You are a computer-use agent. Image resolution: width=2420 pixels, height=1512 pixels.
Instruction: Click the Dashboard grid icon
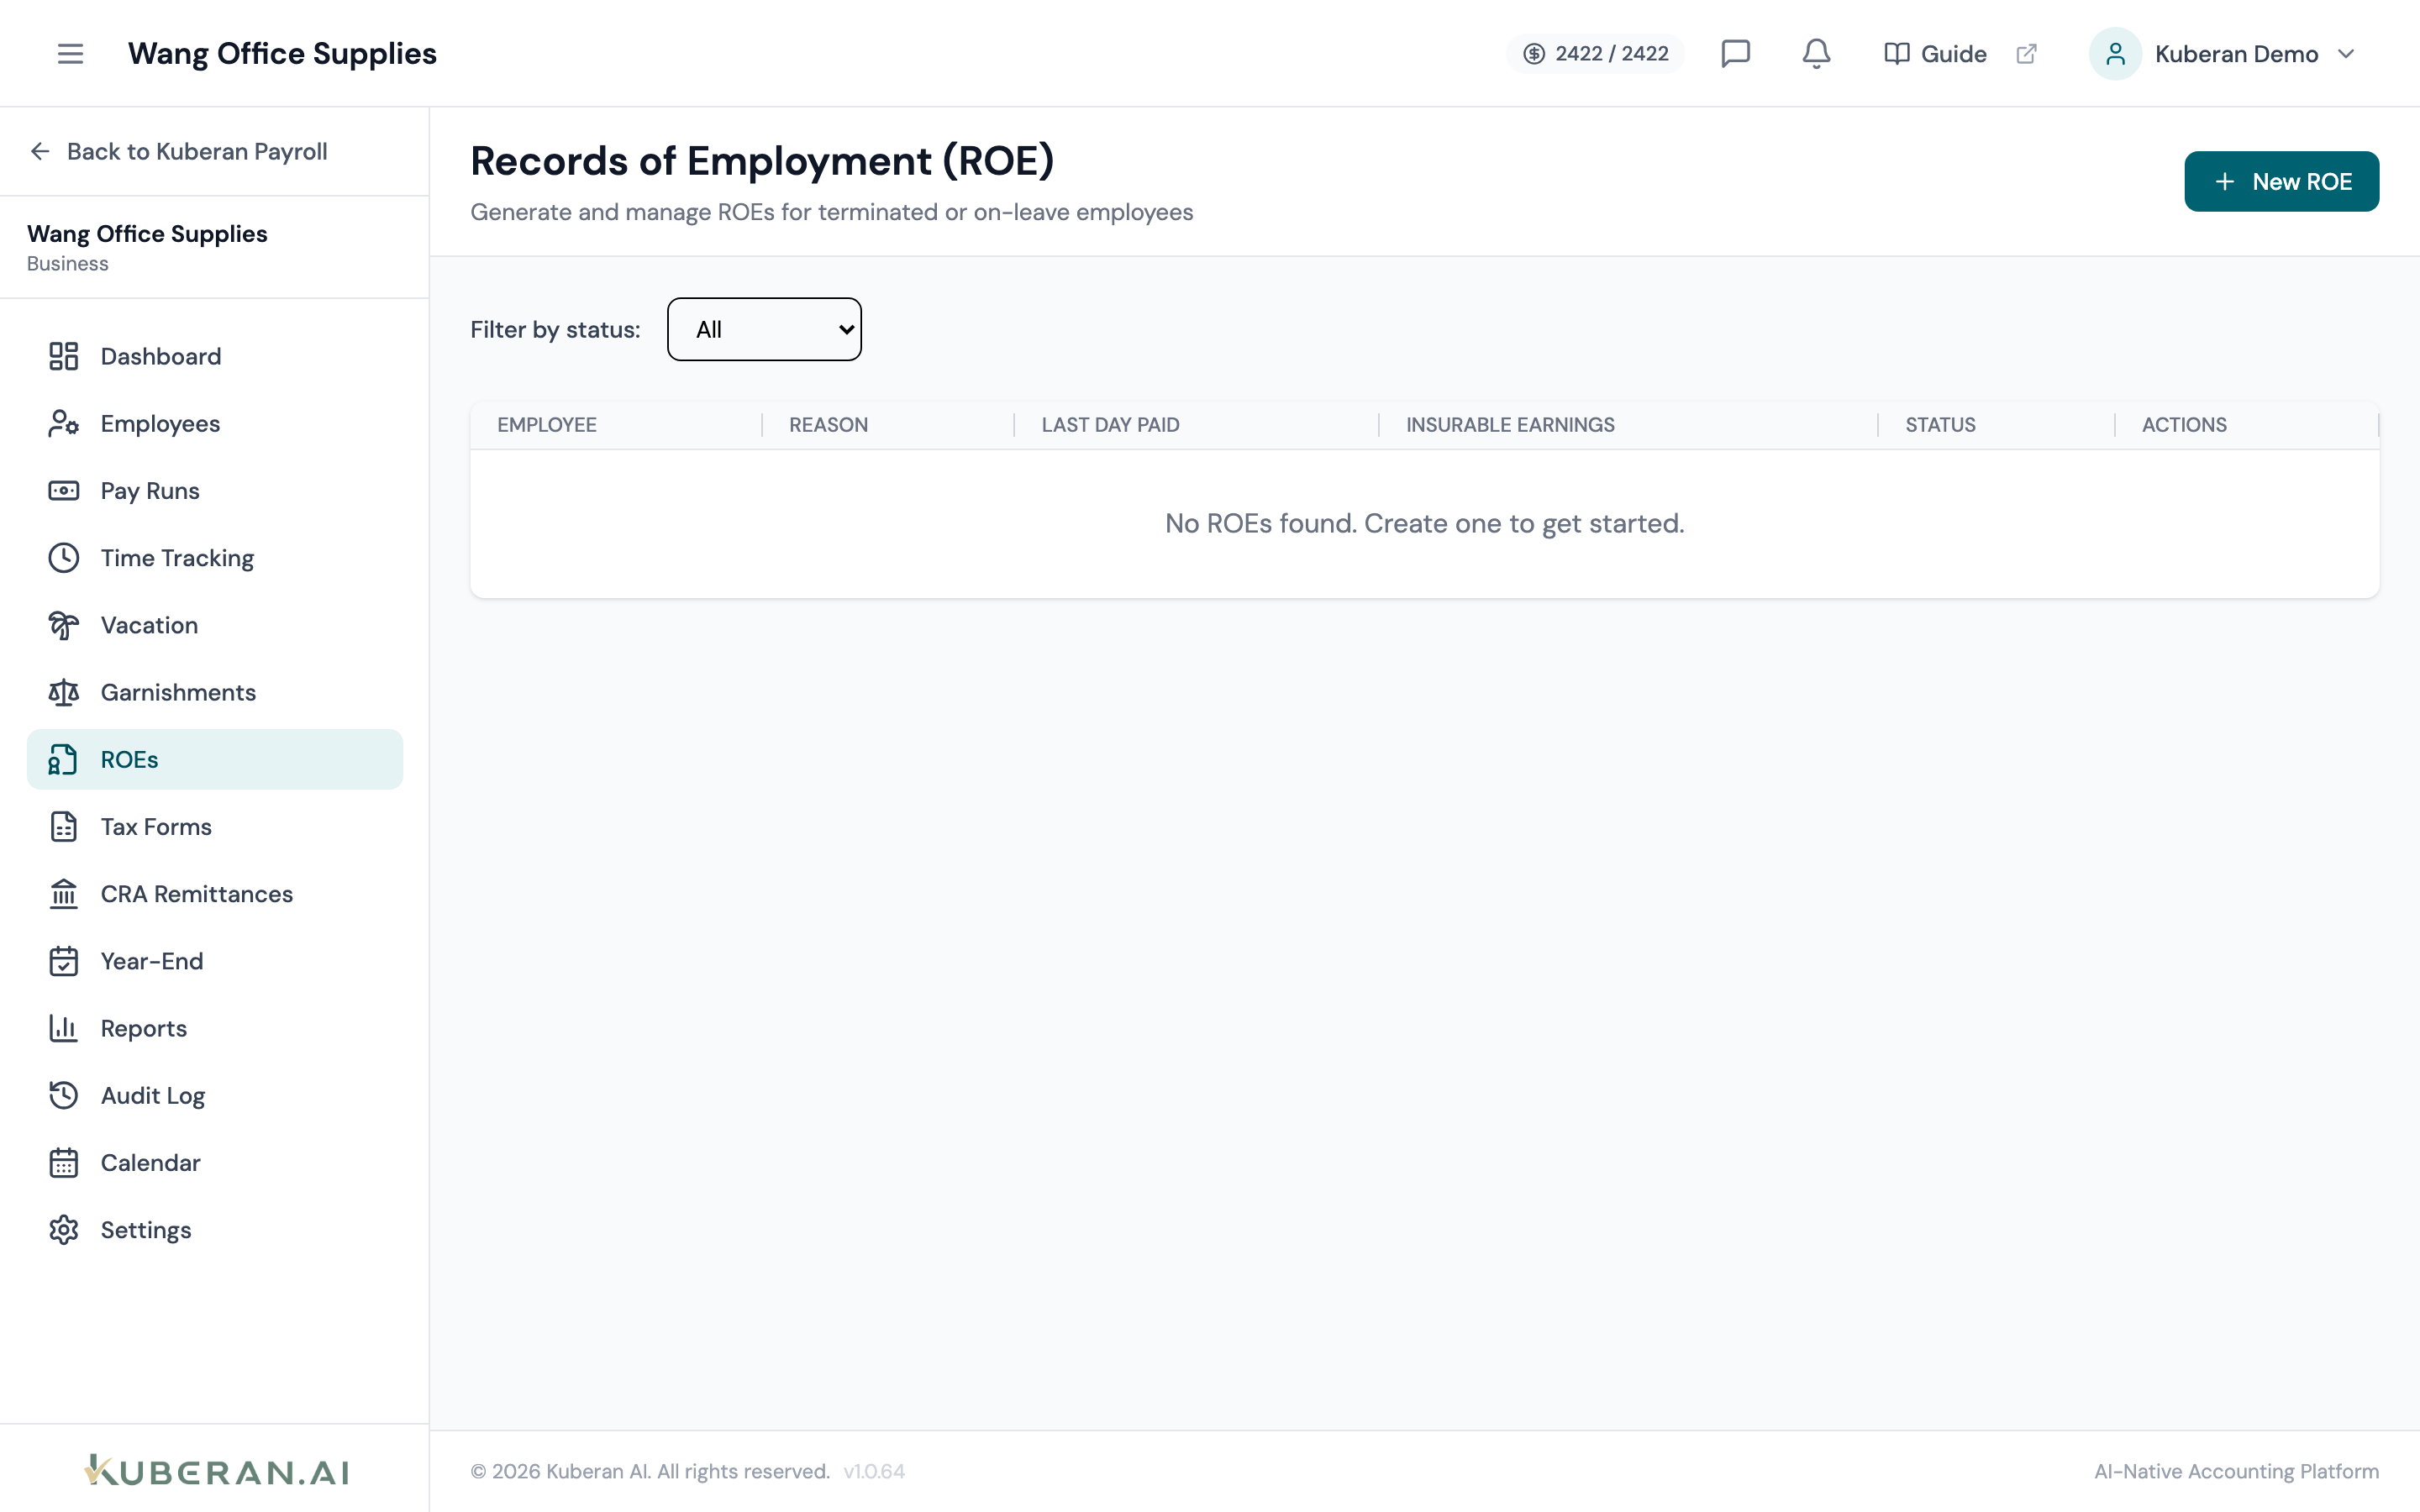point(64,356)
